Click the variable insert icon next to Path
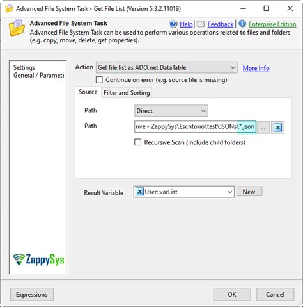Screen dimensions: 303x307 coord(277,128)
